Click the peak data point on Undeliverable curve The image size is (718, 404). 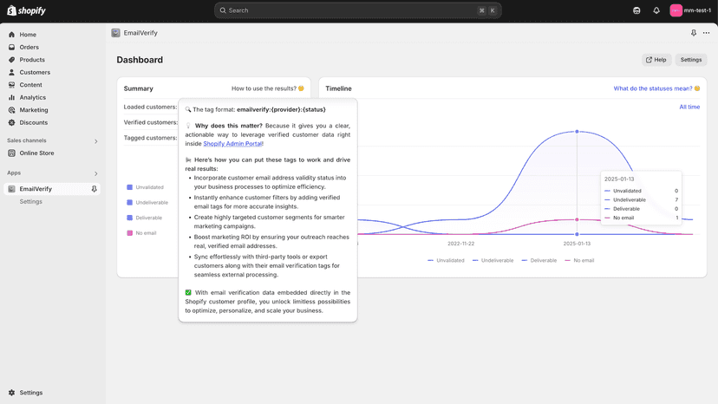577,132
